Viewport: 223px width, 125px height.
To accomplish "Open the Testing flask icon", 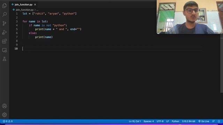I will pyautogui.click(x=5, y=59).
